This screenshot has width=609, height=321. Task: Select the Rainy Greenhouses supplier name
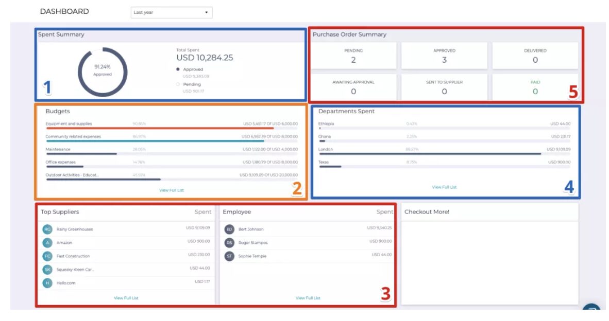tap(75, 229)
